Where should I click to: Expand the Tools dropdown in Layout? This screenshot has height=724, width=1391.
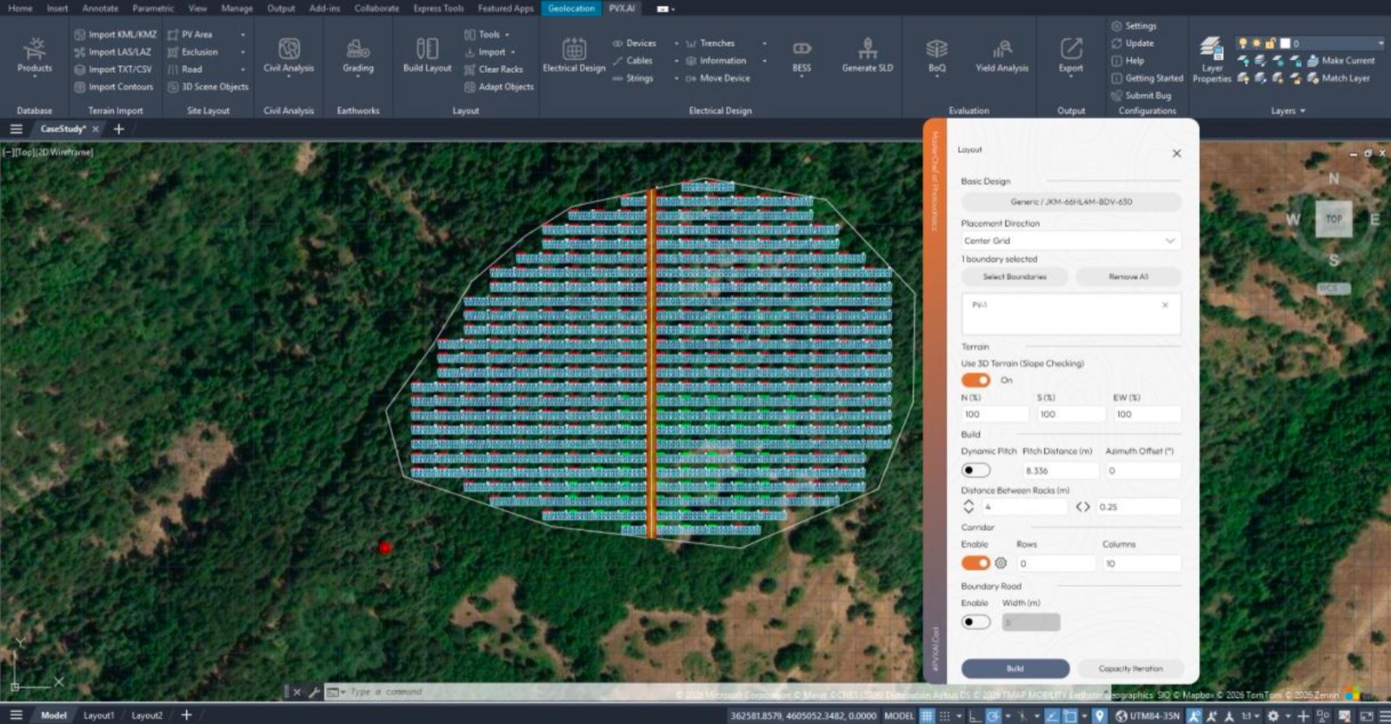pos(507,35)
